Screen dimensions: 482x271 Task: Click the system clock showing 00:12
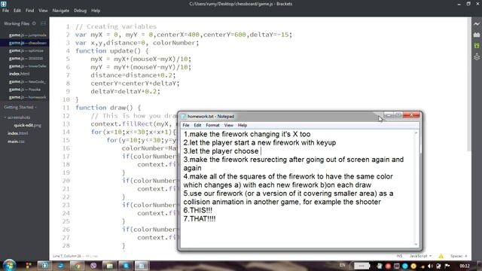465,266
